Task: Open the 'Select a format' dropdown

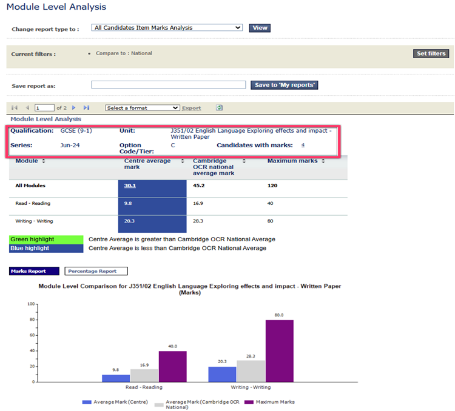Action: pyautogui.click(x=143, y=108)
